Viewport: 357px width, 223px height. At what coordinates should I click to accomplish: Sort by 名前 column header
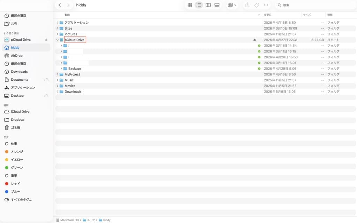(67, 15)
